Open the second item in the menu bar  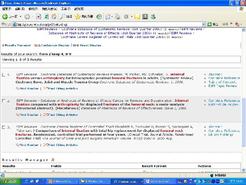(x=20, y=9)
